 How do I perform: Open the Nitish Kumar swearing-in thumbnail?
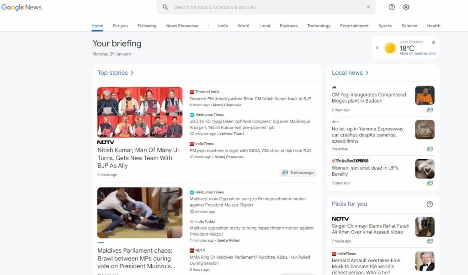pyautogui.click(x=140, y=112)
